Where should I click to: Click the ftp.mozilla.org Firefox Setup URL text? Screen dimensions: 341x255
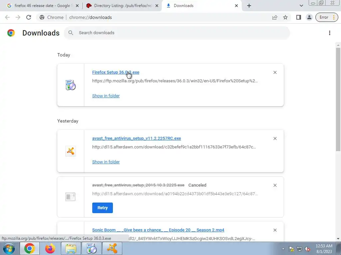pyautogui.click(x=175, y=81)
